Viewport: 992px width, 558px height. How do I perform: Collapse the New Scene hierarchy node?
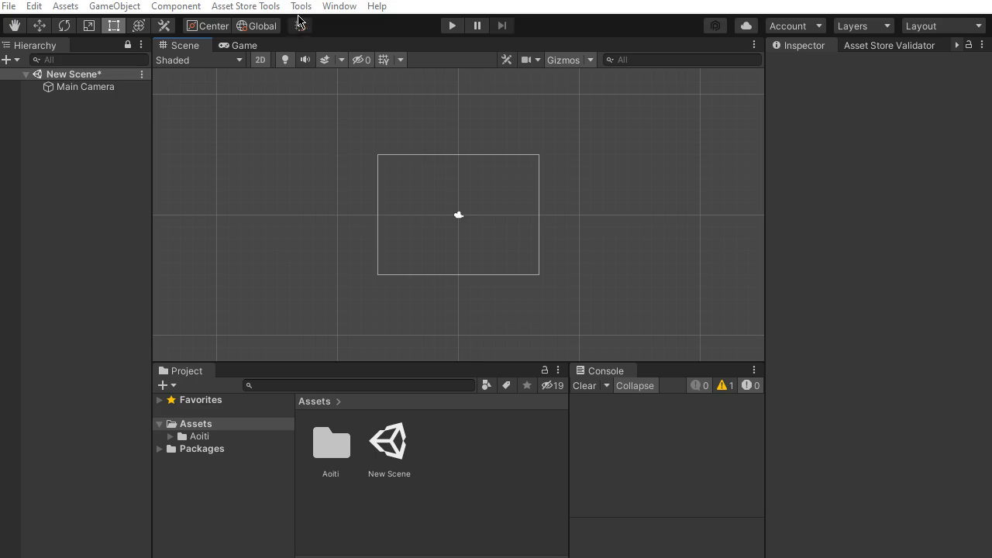pos(26,74)
